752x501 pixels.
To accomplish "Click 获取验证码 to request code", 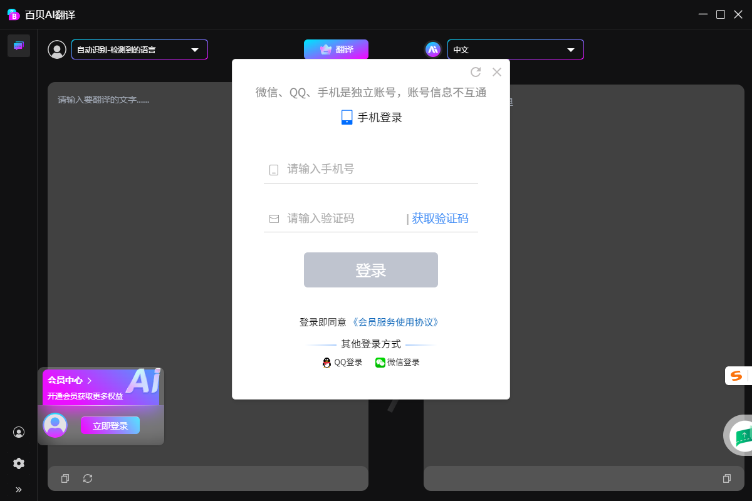I will (x=440, y=219).
